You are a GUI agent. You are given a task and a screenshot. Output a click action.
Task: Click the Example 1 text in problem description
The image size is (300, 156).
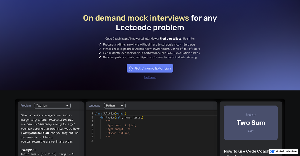click(x=28, y=150)
